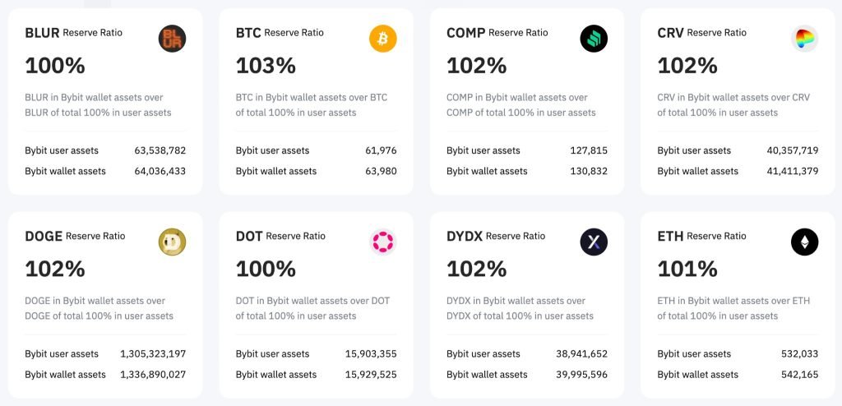Click the BLUR token logo icon
The width and height of the screenshot is (842, 406).
tap(172, 39)
